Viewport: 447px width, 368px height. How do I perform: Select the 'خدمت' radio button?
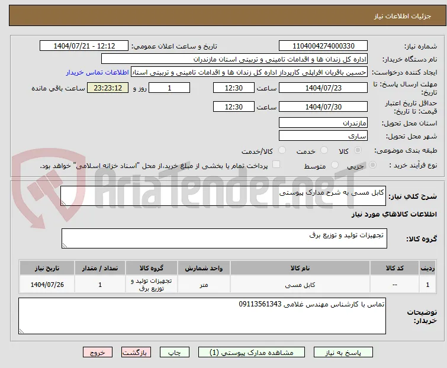[x=324, y=150]
